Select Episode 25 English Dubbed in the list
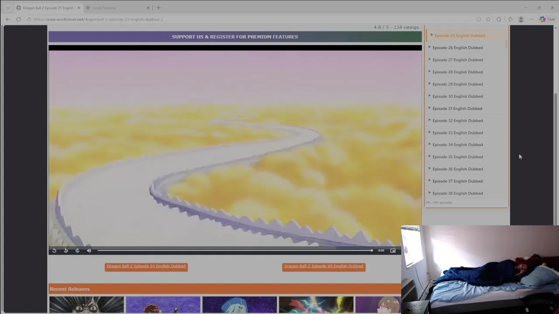 pos(460,35)
